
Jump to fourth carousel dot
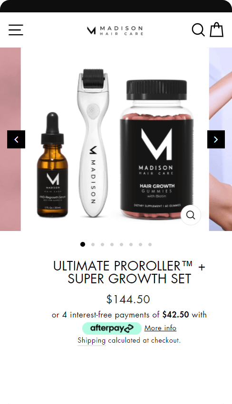pyautogui.click(x=112, y=244)
